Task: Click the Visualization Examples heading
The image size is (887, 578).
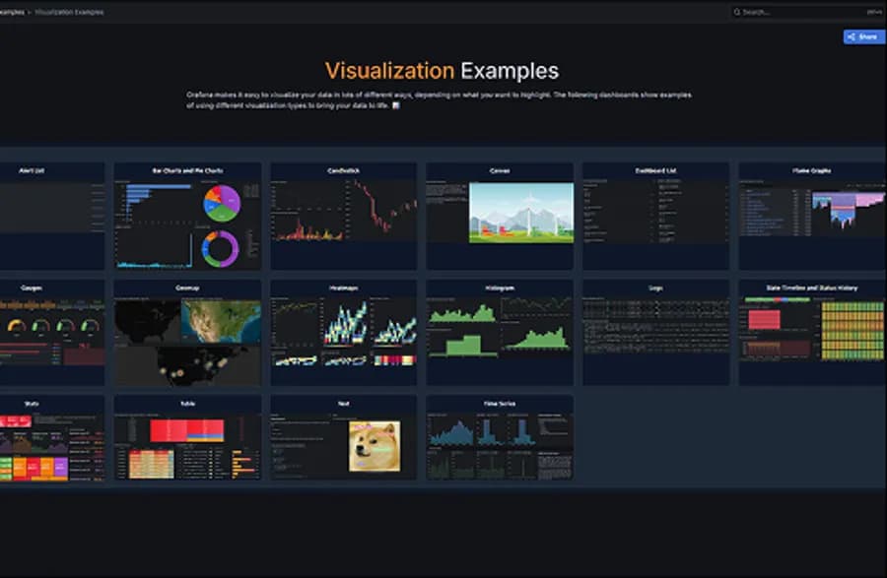Action: click(x=442, y=71)
